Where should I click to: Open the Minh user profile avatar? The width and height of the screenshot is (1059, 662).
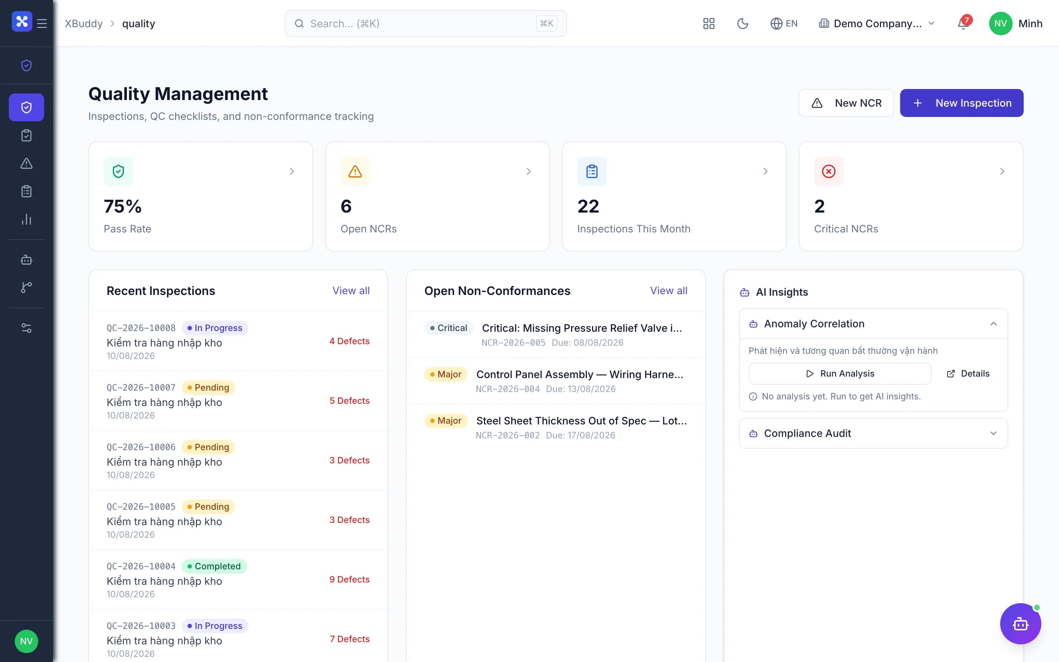(x=1001, y=23)
